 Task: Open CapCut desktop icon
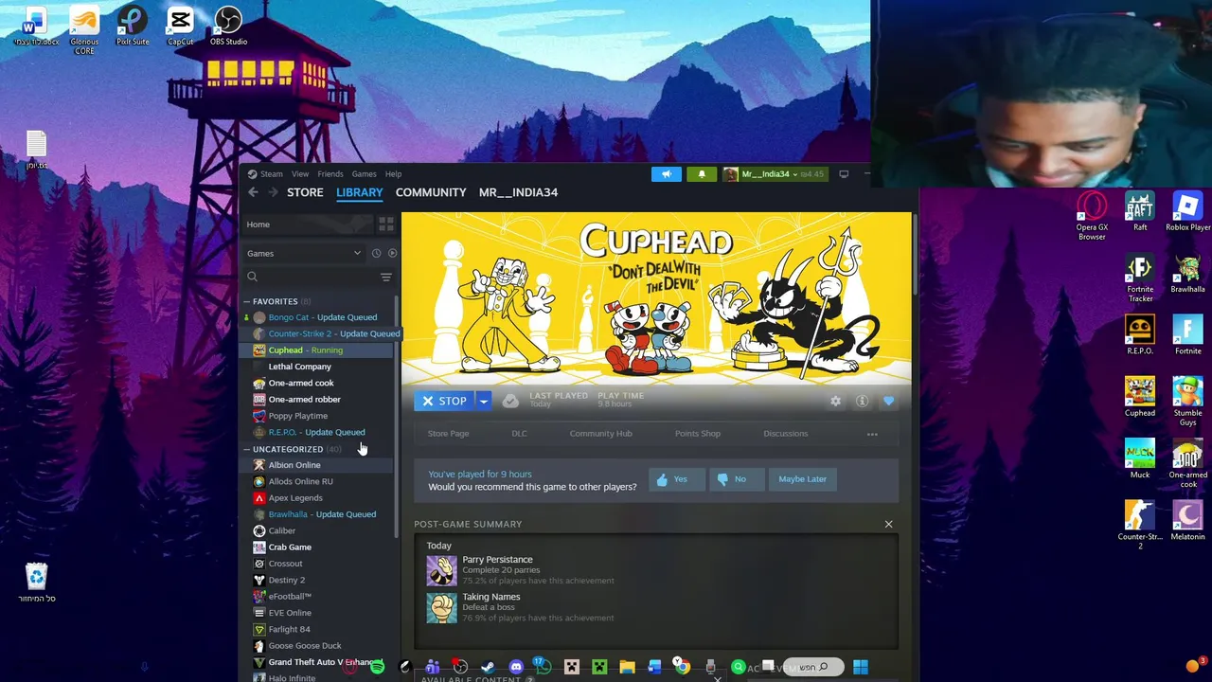pyautogui.click(x=180, y=26)
